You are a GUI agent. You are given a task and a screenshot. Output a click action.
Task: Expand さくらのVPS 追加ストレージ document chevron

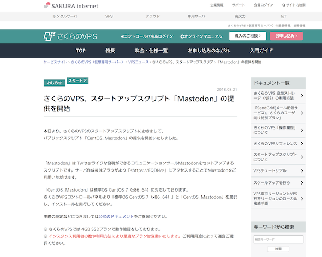click(302, 96)
